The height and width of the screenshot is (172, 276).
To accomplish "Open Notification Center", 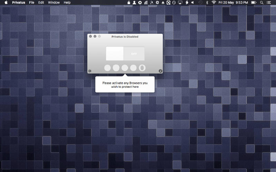I will click(269, 2).
